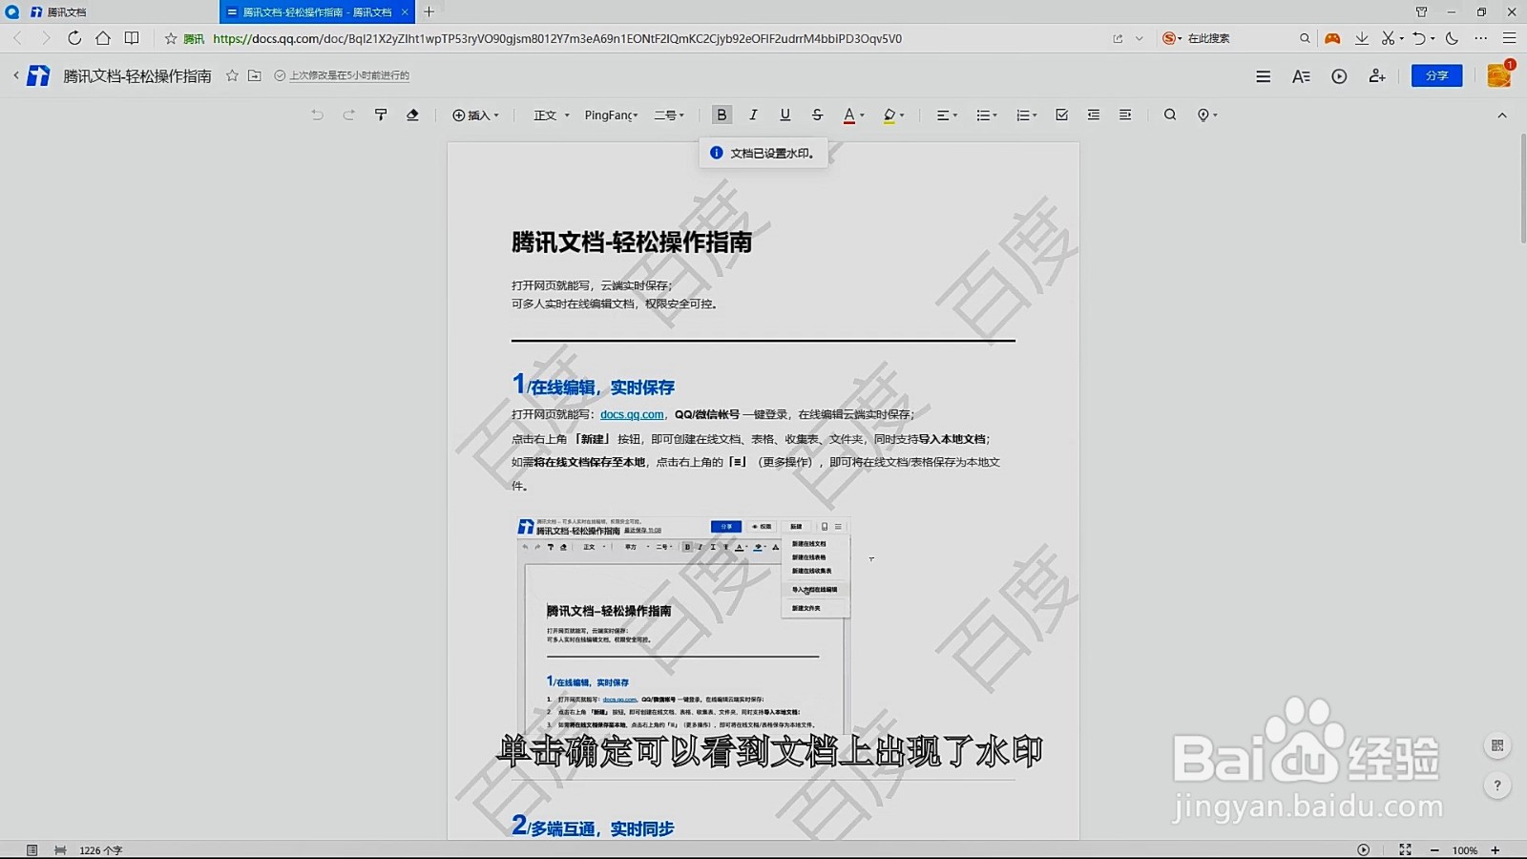Click the increase indent icon
Image resolution: width=1527 pixels, height=859 pixels.
coord(1125,115)
